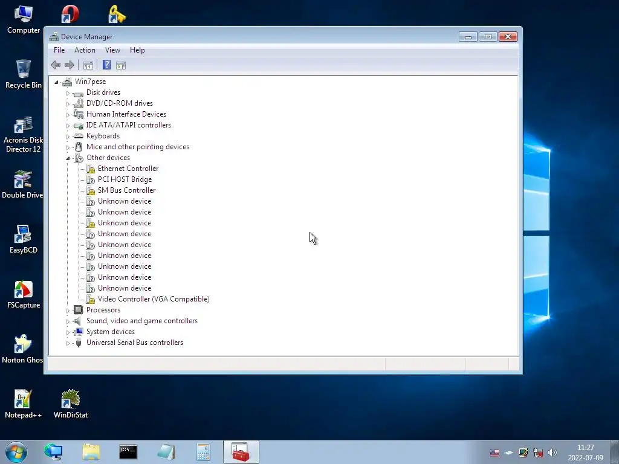Click the Ethernet Controller warning icon
Screen dimensions: 619x464
91,169
